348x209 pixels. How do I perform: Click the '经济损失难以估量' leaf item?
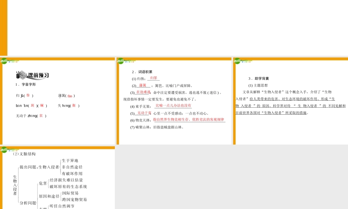(x=66, y=180)
